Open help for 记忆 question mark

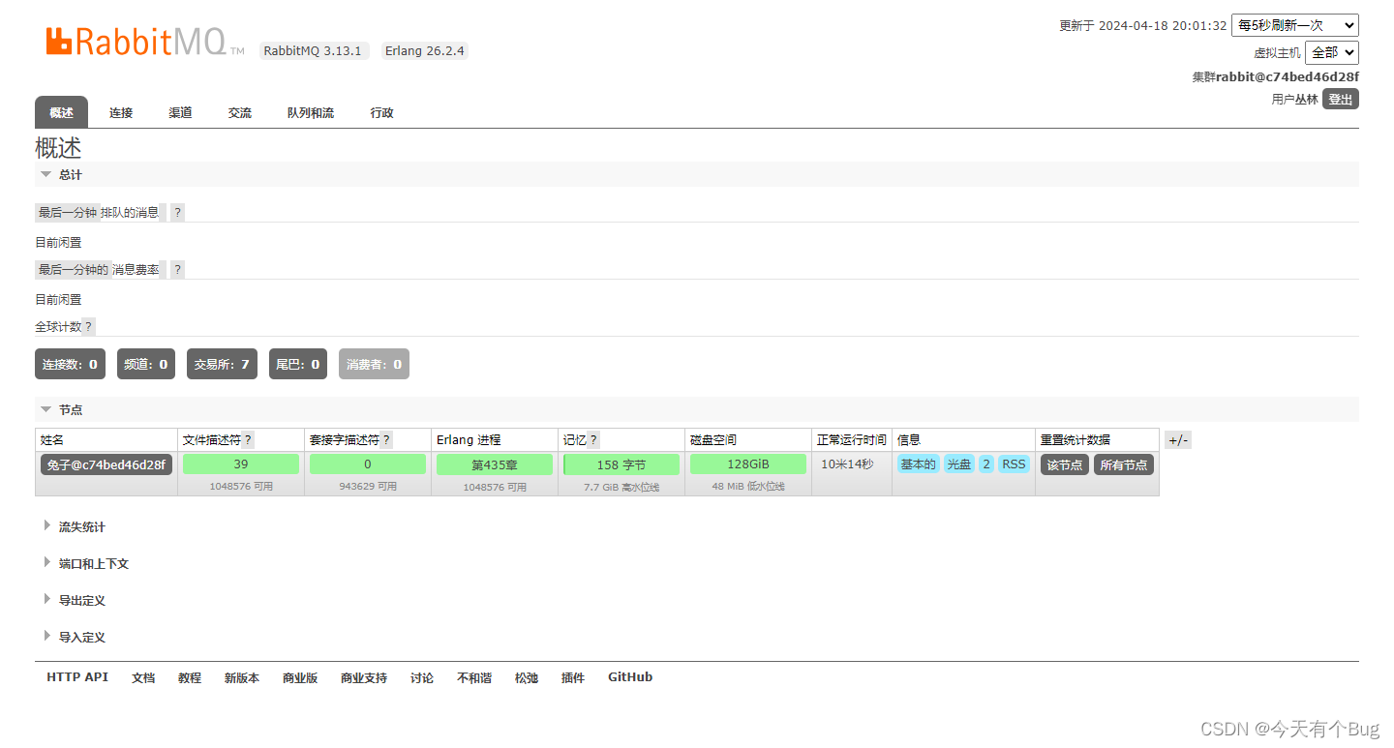pos(594,438)
